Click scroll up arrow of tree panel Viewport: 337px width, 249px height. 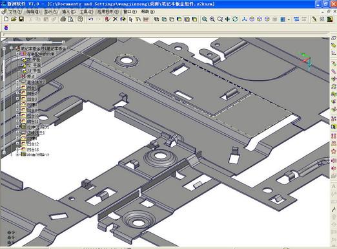(4, 49)
